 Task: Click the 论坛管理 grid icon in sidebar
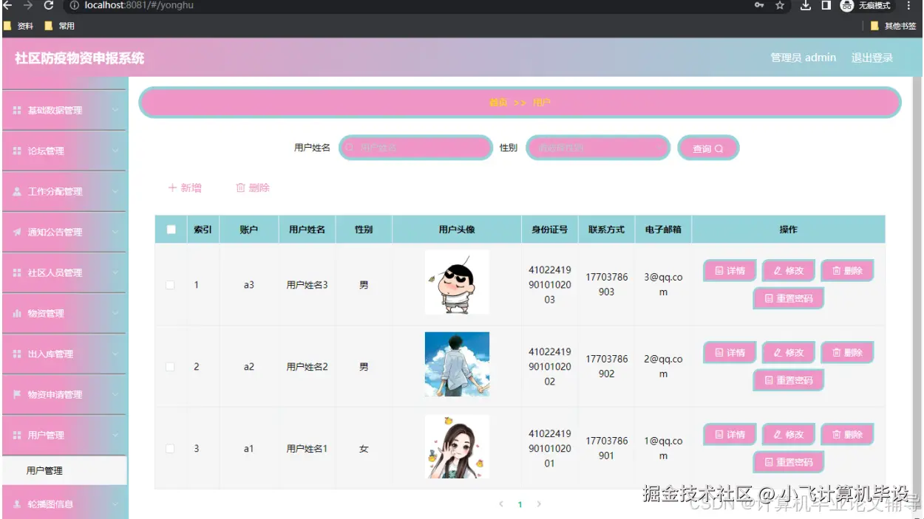17,151
